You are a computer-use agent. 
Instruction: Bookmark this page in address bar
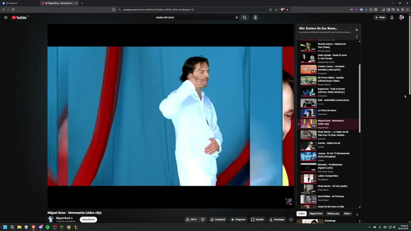[113, 10]
